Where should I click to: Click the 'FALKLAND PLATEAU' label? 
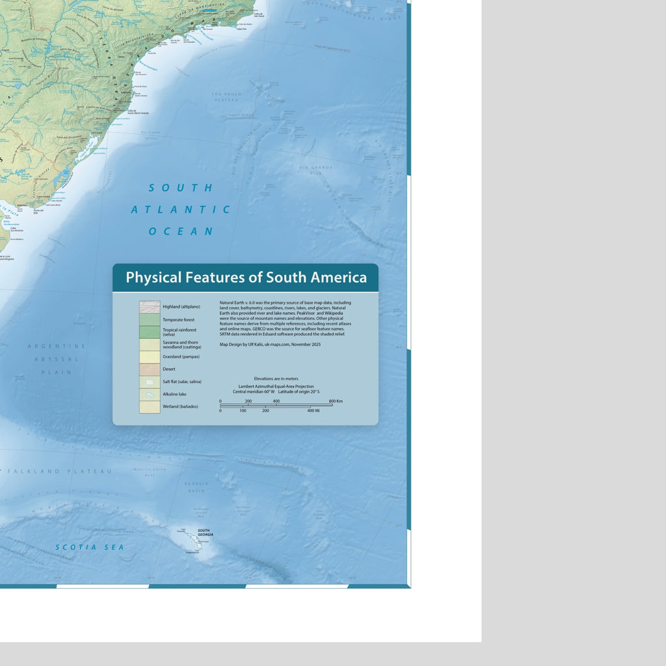point(60,471)
